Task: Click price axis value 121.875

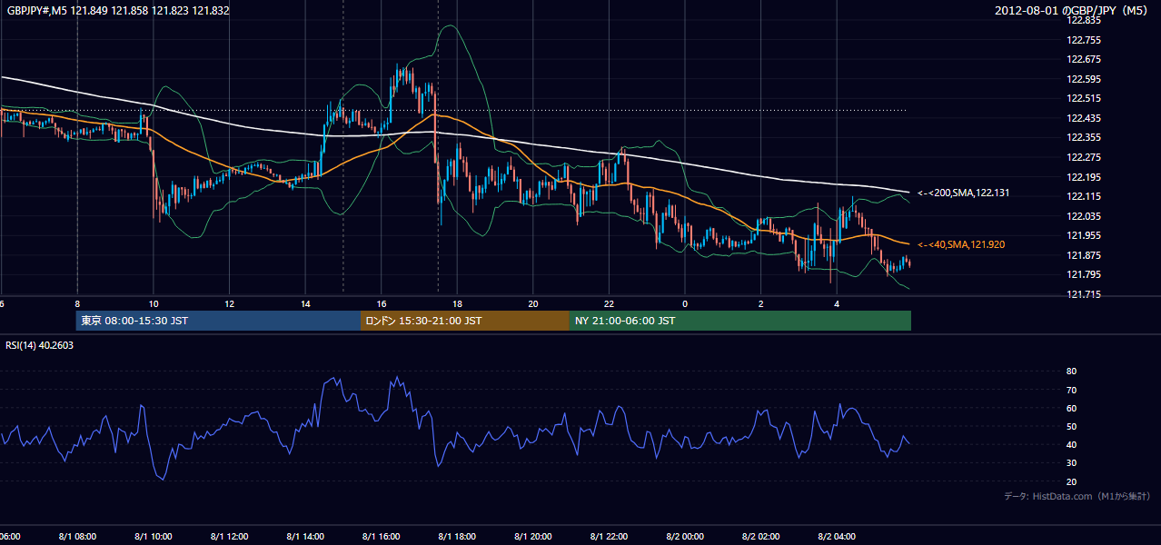Action: pyautogui.click(x=1084, y=255)
